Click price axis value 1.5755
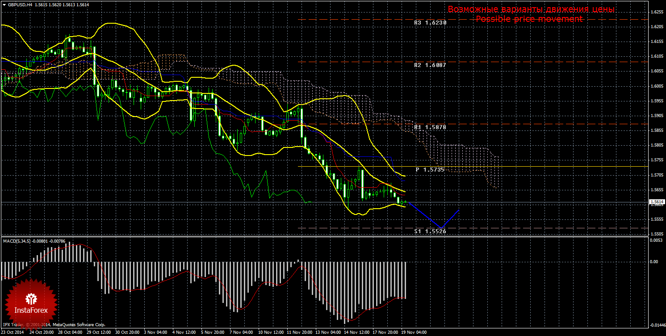Viewport: 666px width, 336px height. 657,160
